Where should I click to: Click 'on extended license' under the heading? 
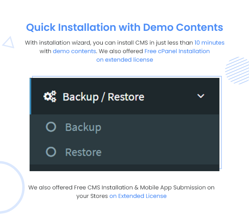pyautogui.click(x=125, y=60)
